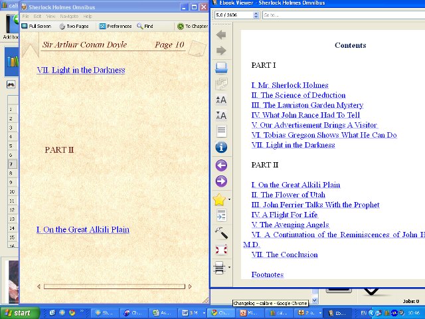Click the page progress slider bar
The width and height of the screenshot is (425, 319).
pos(114,286)
